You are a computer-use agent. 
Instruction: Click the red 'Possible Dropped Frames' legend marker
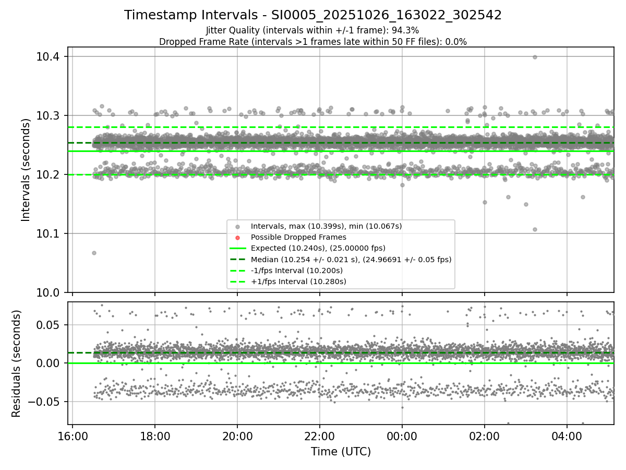click(238, 238)
